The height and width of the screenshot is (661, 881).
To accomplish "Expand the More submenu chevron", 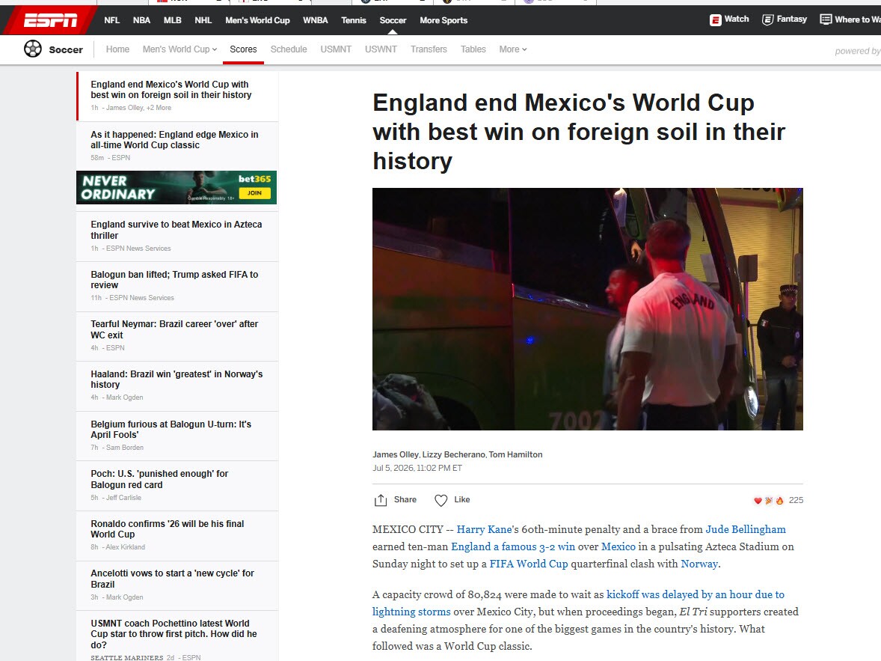I will click(525, 49).
